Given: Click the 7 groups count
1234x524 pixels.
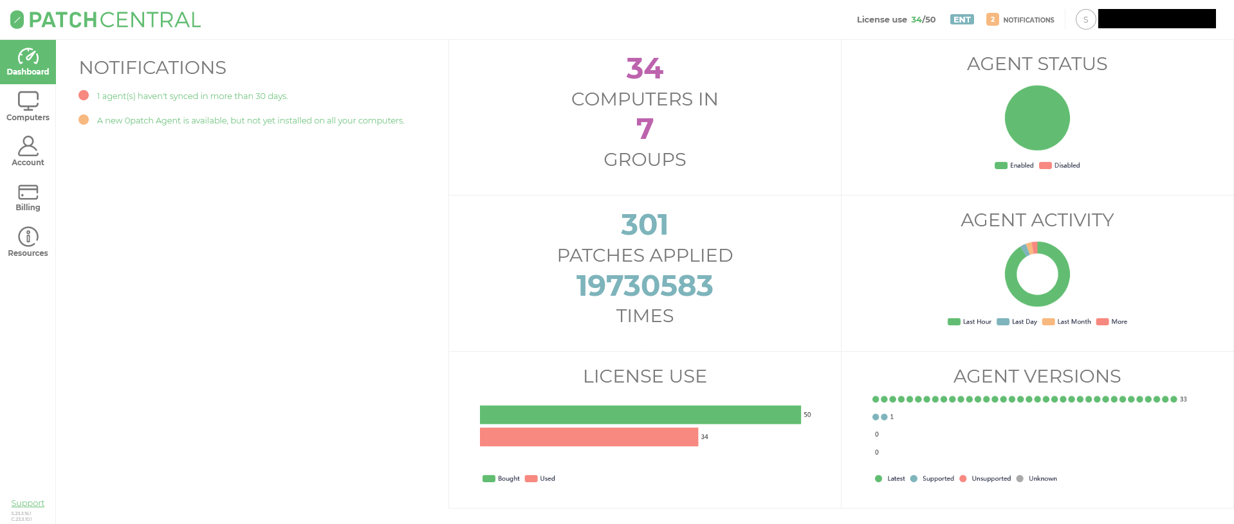Looking at the screenshot, I should [x=645, y=129].
